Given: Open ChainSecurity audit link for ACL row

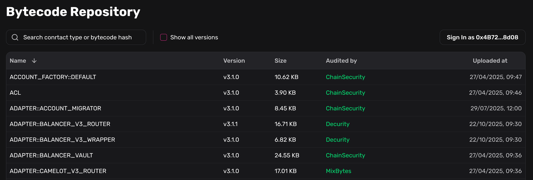Looking at the screenshot, I should click(x=345, y=93).
